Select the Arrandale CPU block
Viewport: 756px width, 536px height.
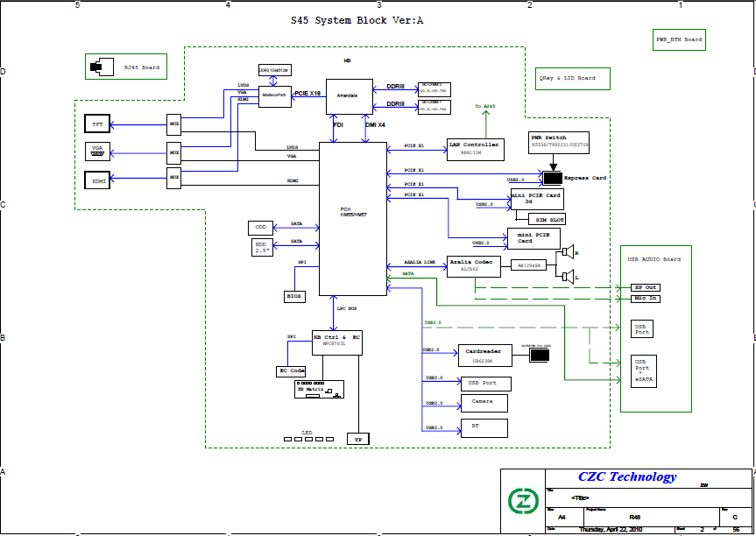350,96
